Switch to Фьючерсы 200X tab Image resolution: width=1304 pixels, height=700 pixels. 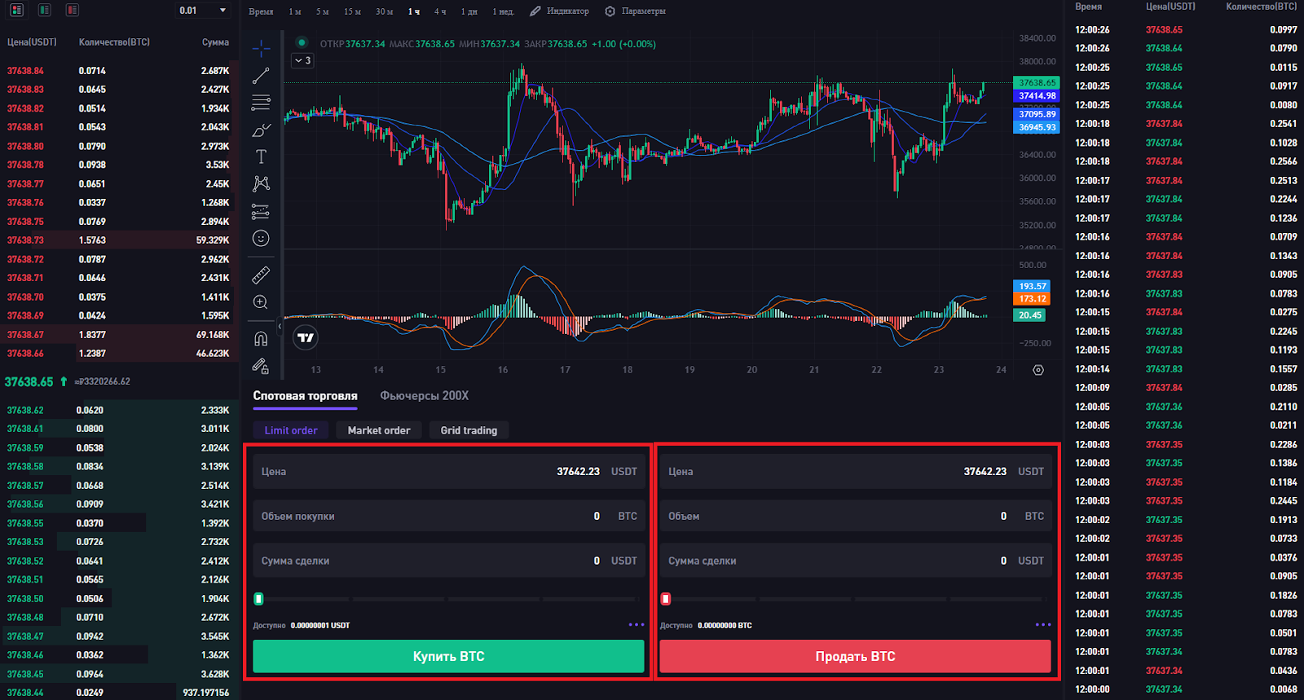(x=424, y=396)
